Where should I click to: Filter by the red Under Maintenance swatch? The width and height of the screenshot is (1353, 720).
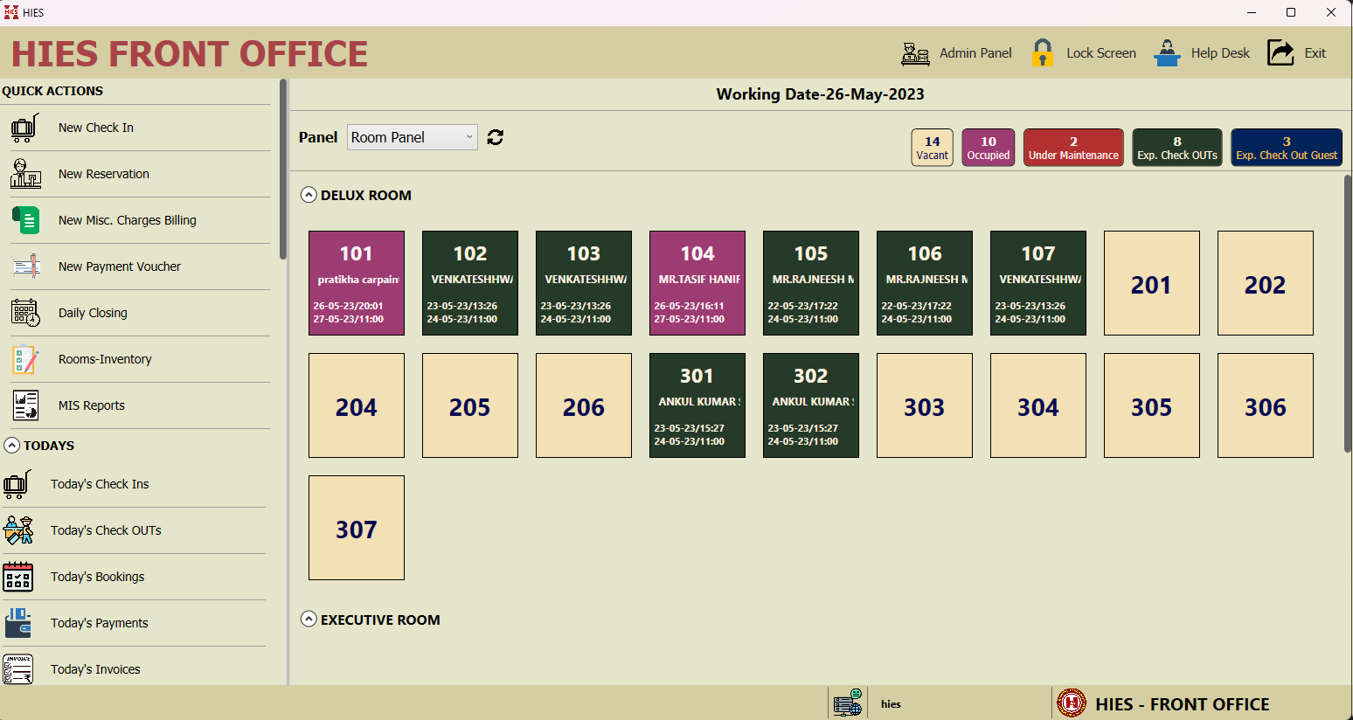1073,147
